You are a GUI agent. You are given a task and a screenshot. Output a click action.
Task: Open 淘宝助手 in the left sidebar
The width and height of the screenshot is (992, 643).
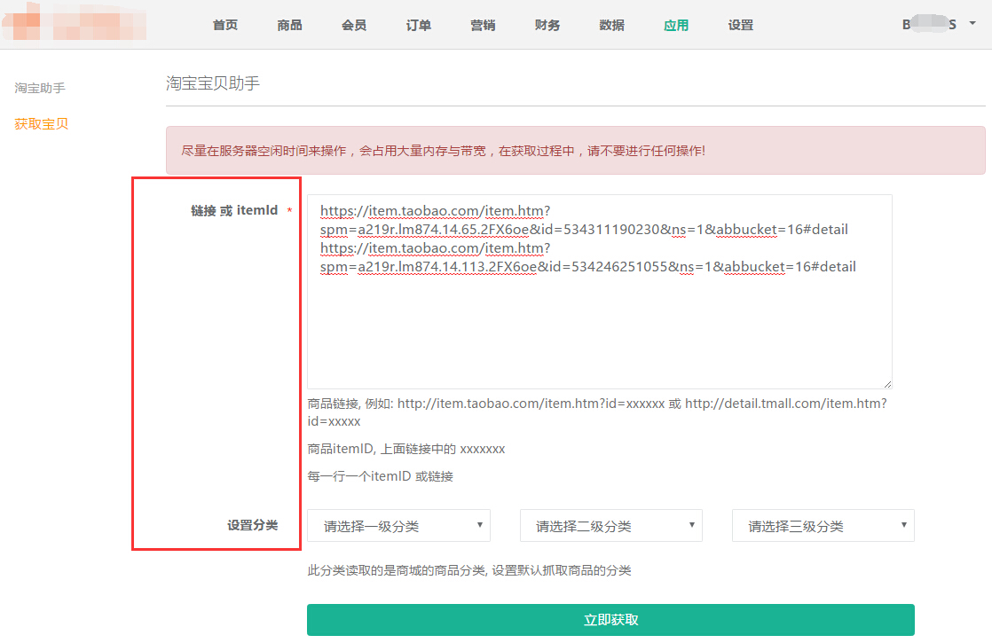pyautogui.click(x=40, y=88)
